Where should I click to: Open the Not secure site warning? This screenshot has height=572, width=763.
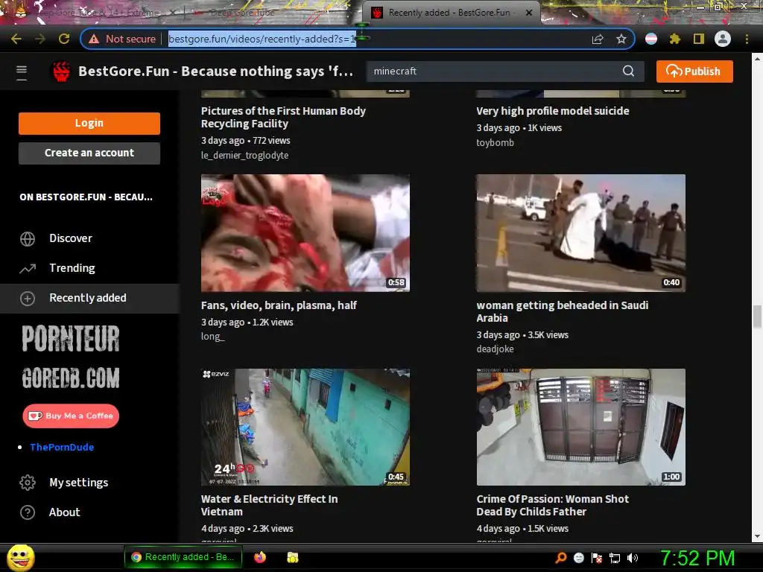coord(122,39)
